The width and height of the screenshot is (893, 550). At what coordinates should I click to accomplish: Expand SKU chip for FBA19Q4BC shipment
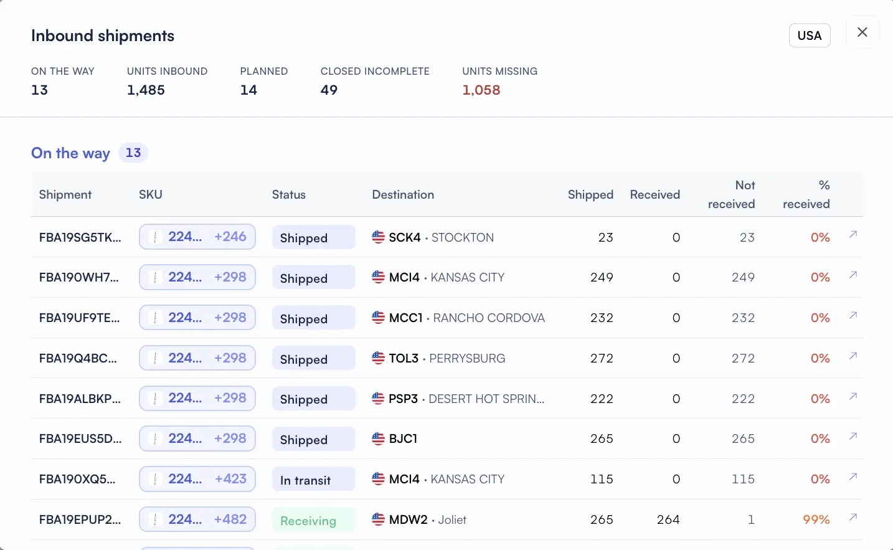197,358
